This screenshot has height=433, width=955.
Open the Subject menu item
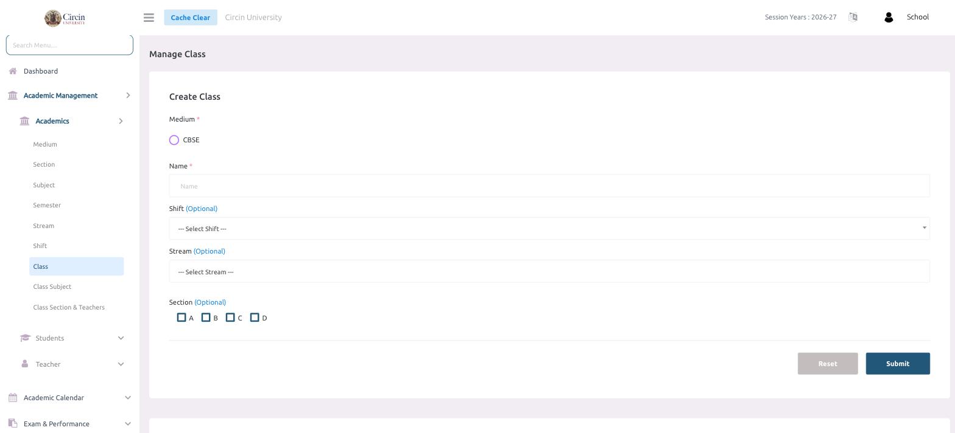point(44,185)
